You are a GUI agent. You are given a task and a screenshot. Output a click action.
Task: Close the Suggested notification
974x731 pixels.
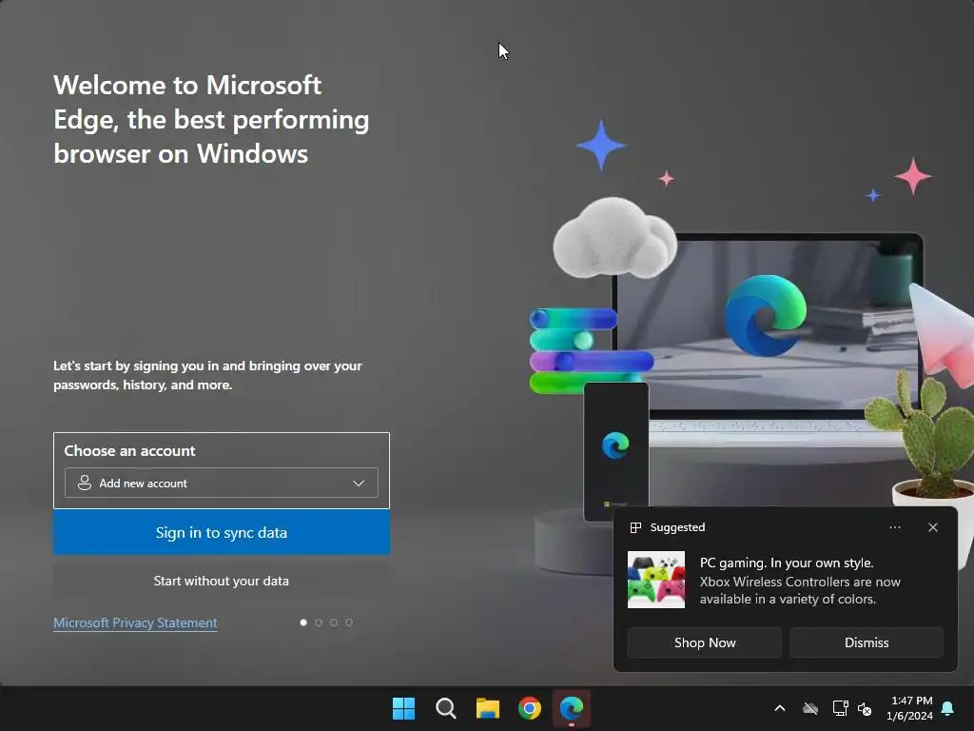[933, 527]
